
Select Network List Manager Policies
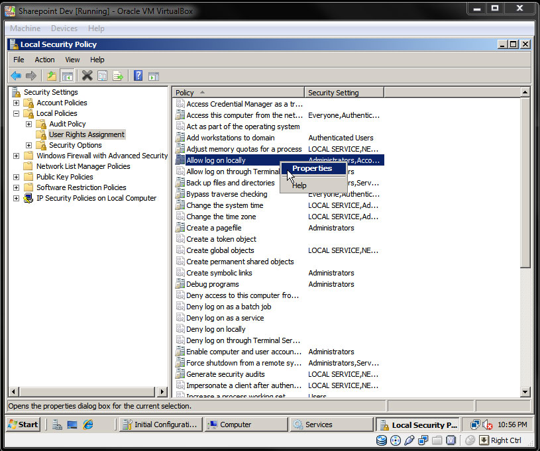pos(83,166)
